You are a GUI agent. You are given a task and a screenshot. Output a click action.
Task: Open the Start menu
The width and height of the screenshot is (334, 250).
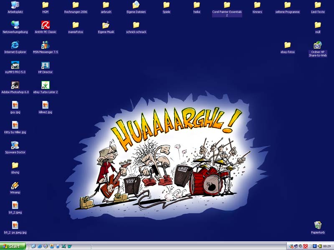[13, 246]
